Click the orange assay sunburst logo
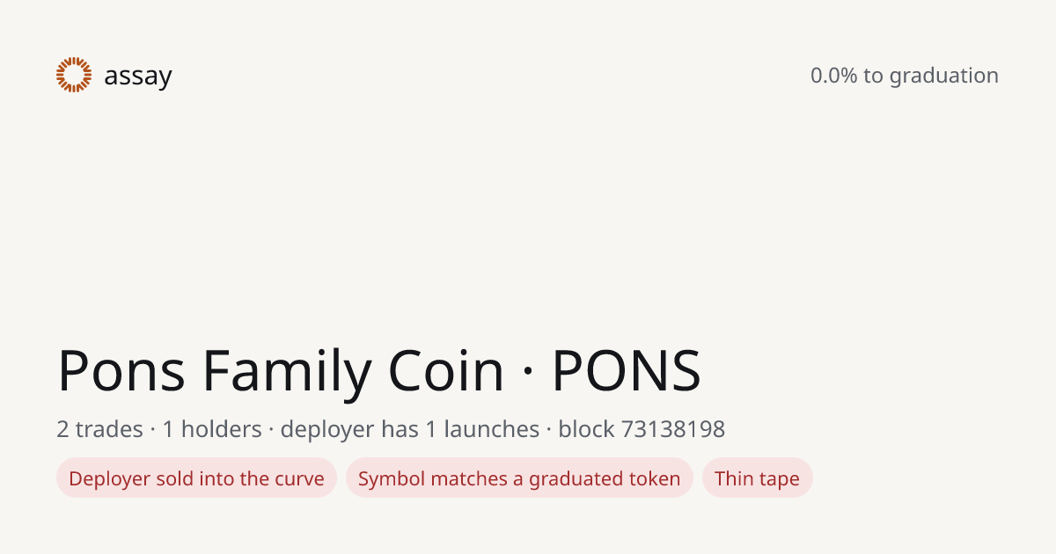 point(74,75)
